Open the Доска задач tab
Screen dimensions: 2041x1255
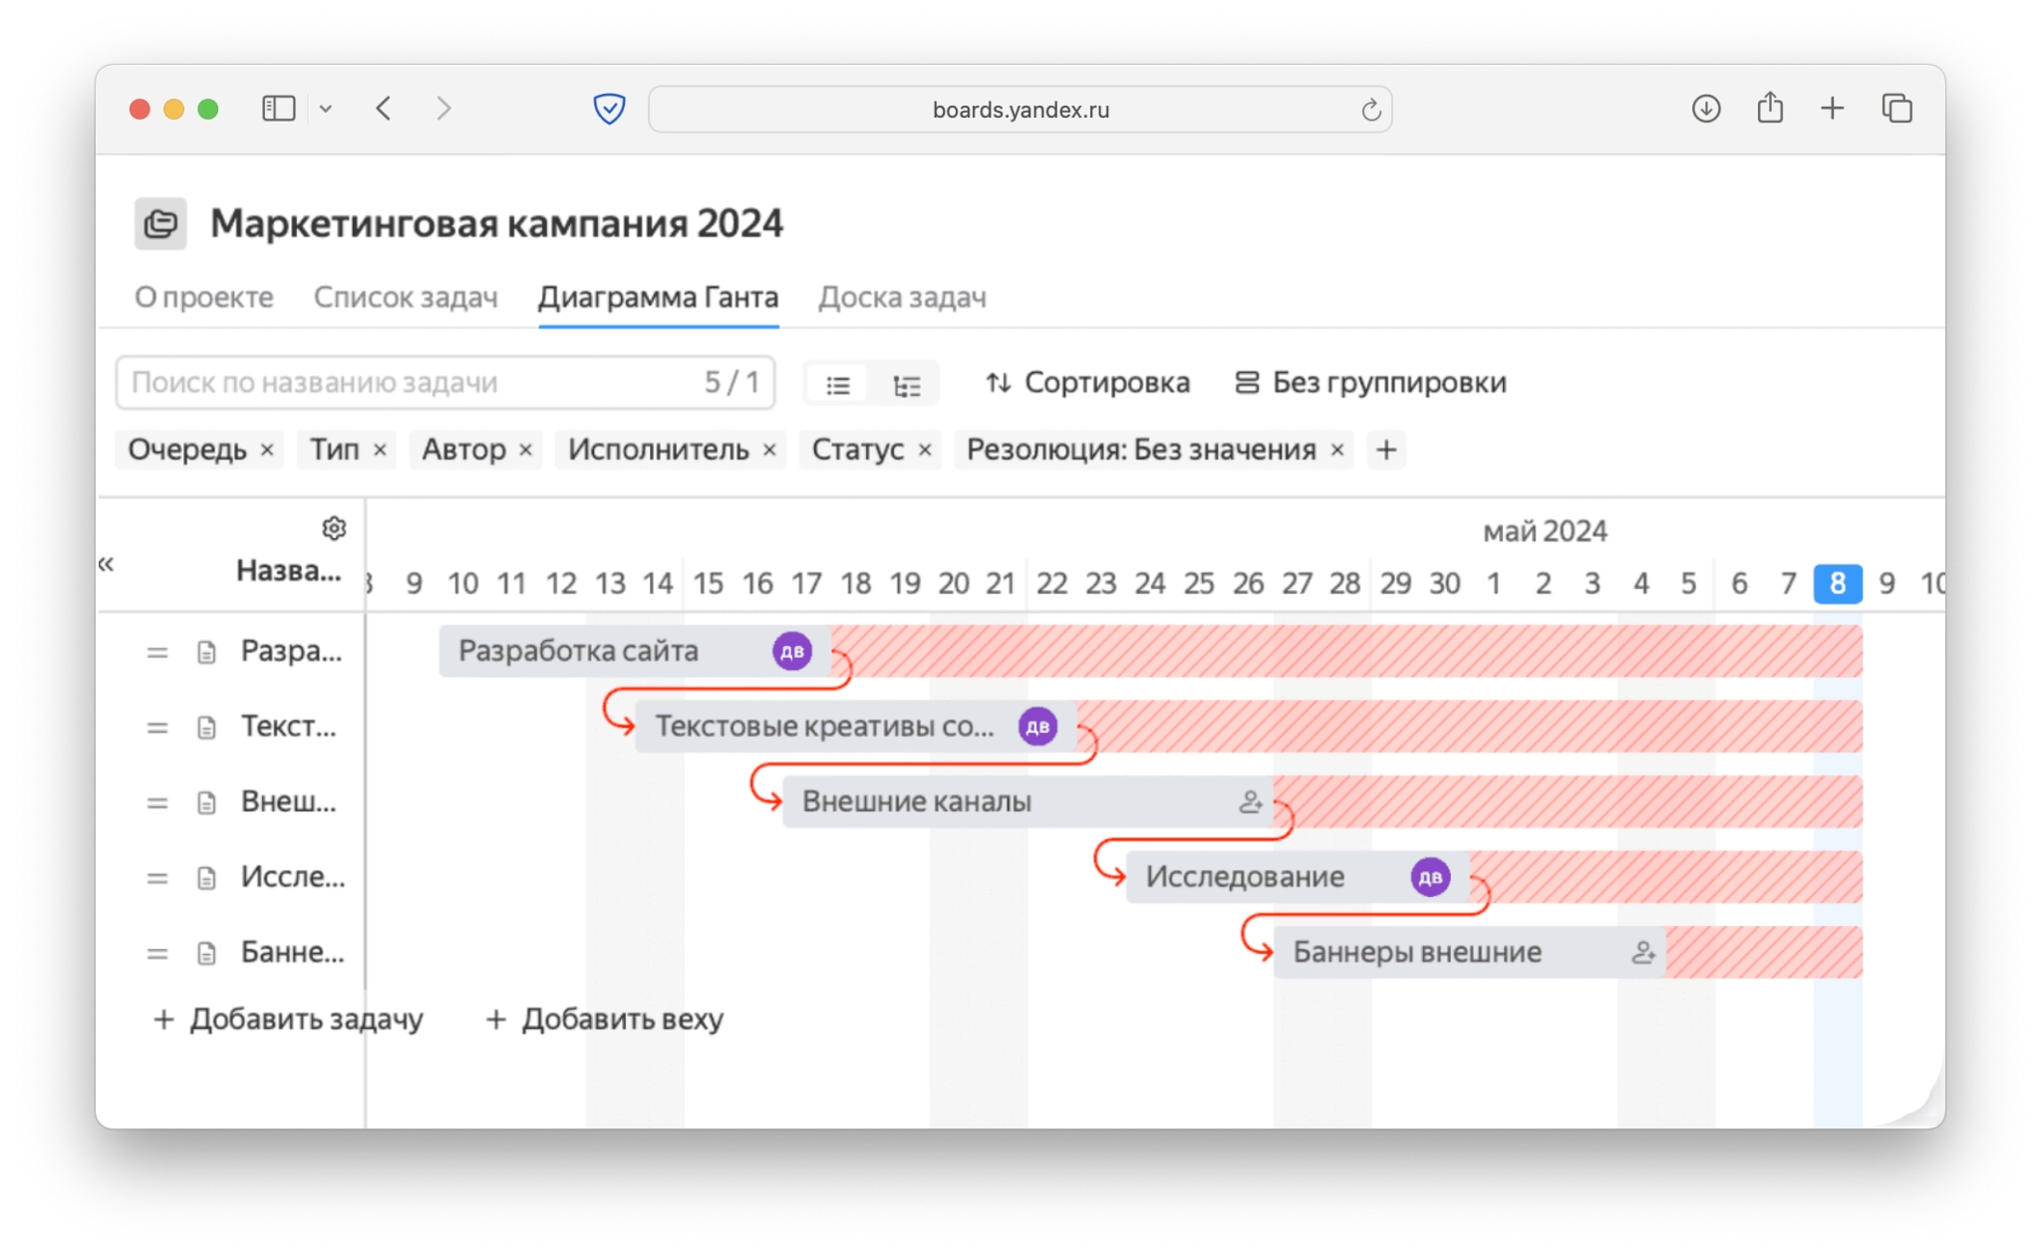[901, 297]
